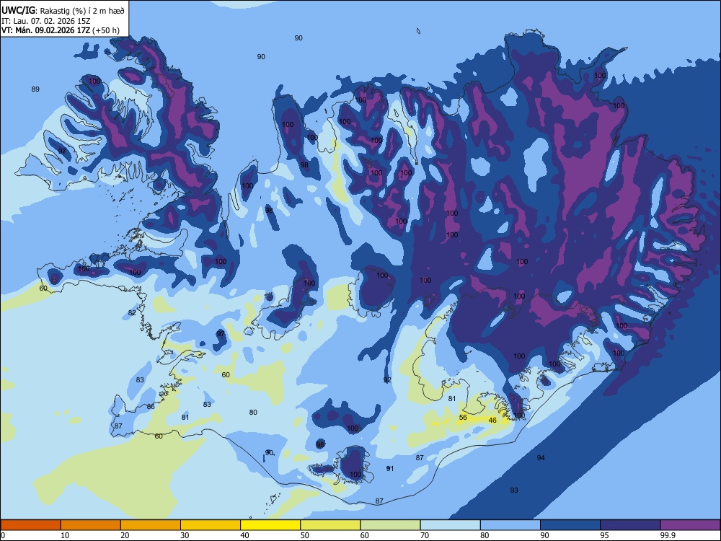Viewport: 721px width, 541px height.
Task: Click the '93' value over the southeast sea
Action: click(514, 490)
